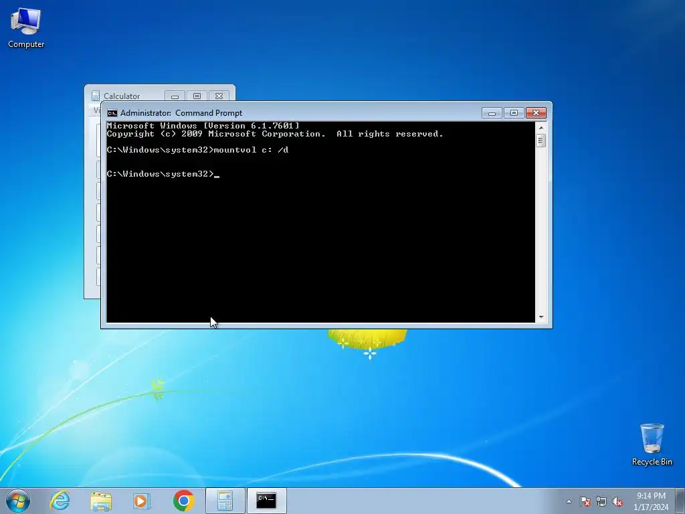Select the Command Prompt taskbar button

click(266, 501)
